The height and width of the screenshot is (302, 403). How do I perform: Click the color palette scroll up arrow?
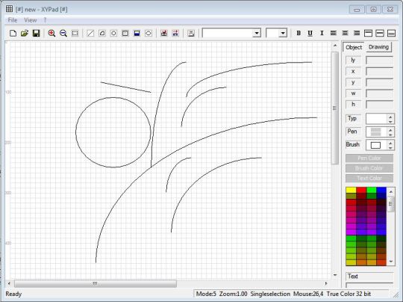[x=390, y=191]
